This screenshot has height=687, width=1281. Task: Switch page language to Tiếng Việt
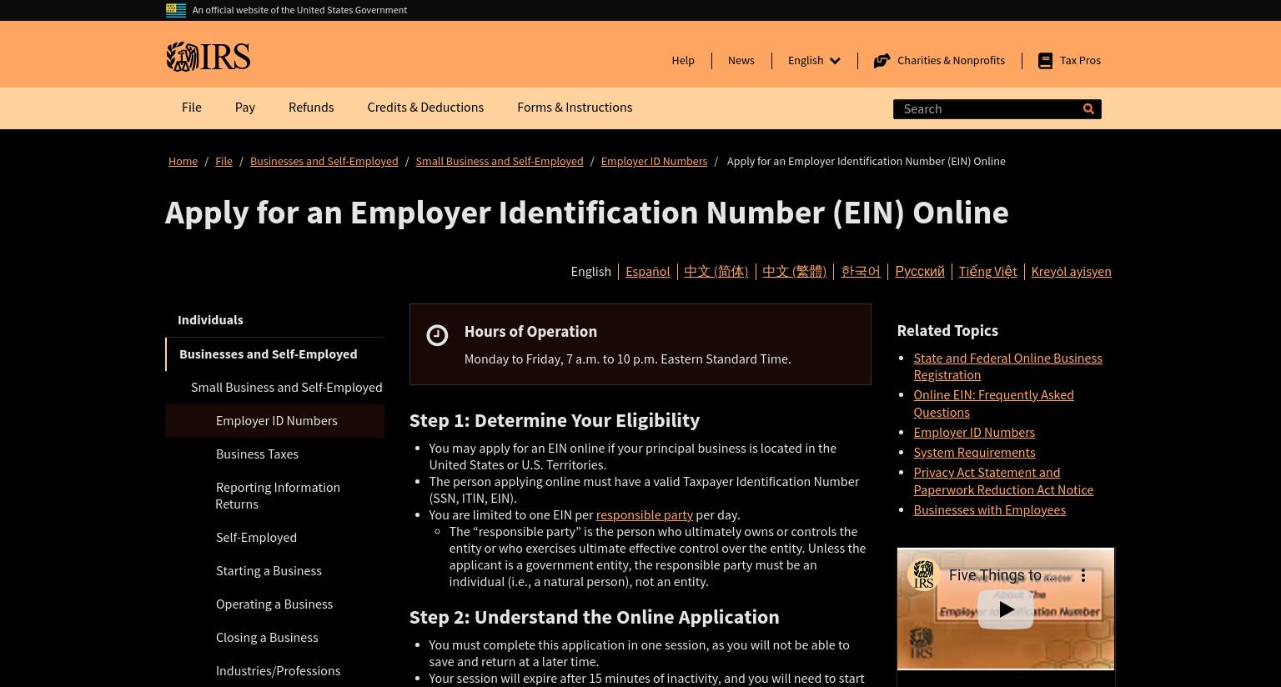(987, 271)
